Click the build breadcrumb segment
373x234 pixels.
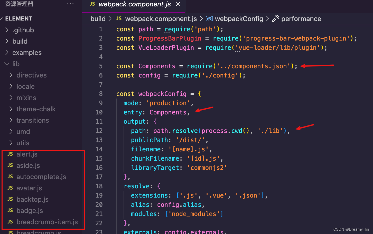click(x=98, y=19)
